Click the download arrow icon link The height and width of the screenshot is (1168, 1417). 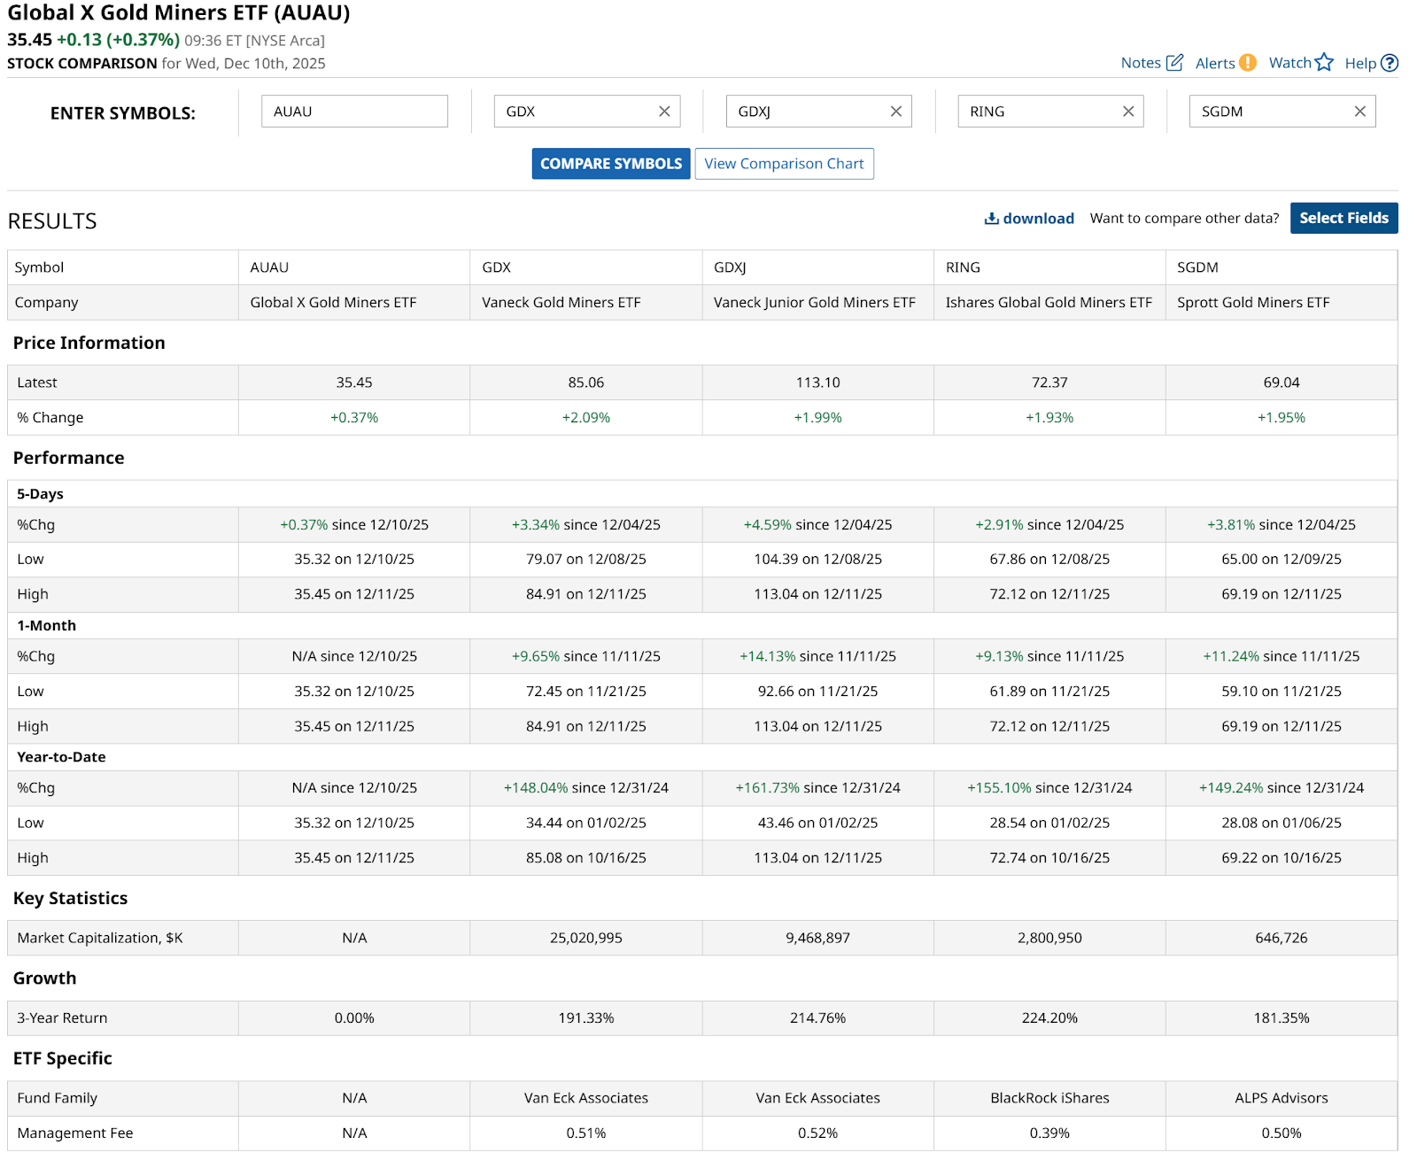pos(992,219)
